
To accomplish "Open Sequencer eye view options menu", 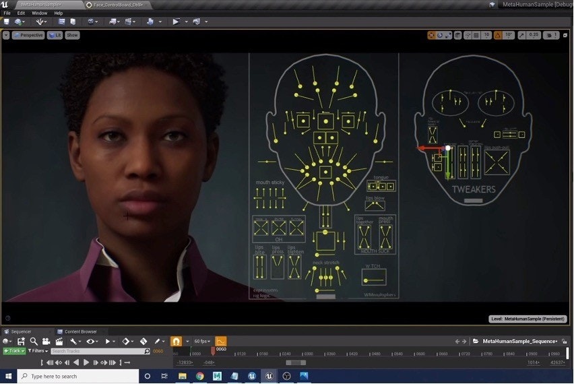I will click(92, 342).
